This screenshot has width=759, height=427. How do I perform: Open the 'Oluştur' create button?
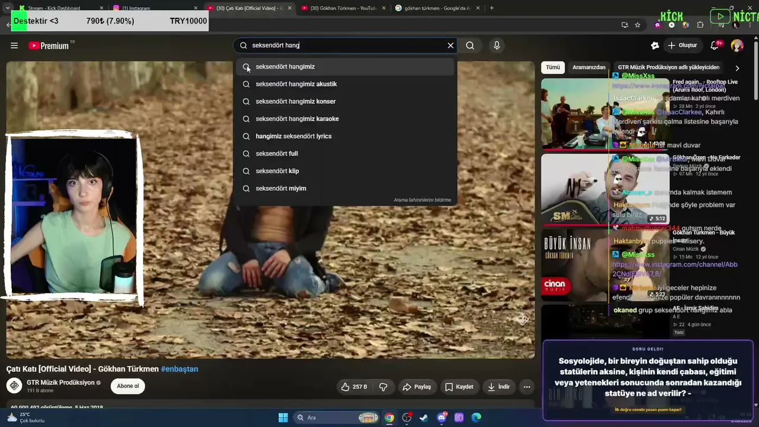pyautogui.click(x=682, y=46)
